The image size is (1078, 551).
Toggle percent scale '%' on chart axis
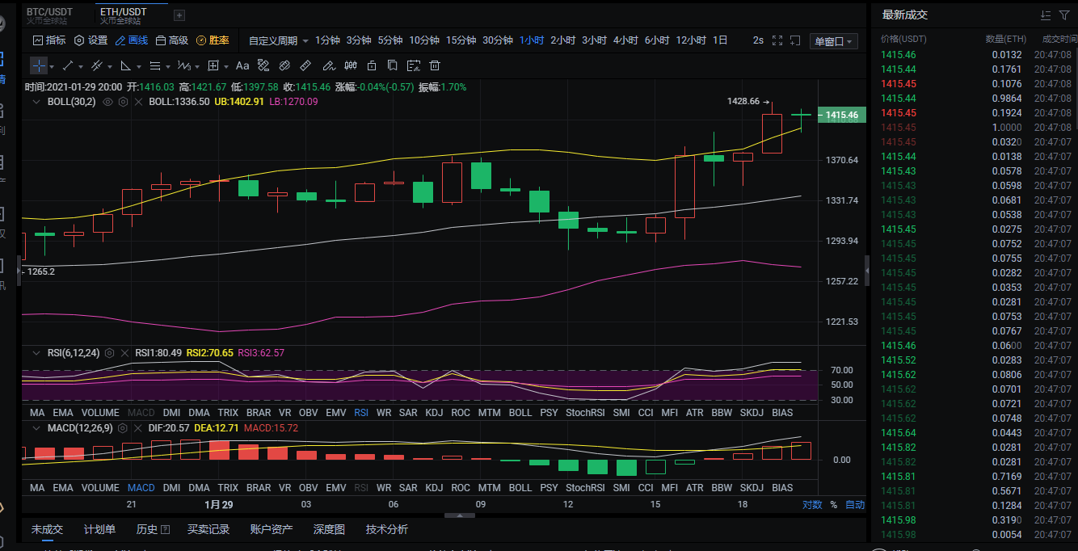click(x=833, y=505)
